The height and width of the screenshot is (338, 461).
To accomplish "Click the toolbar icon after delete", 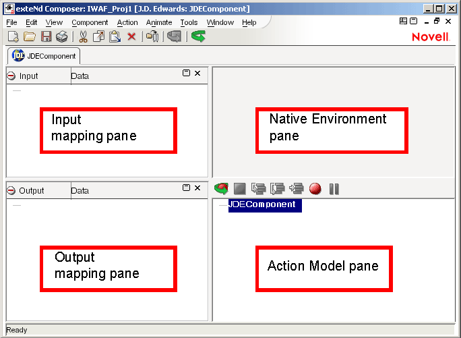I will [152, 36].
